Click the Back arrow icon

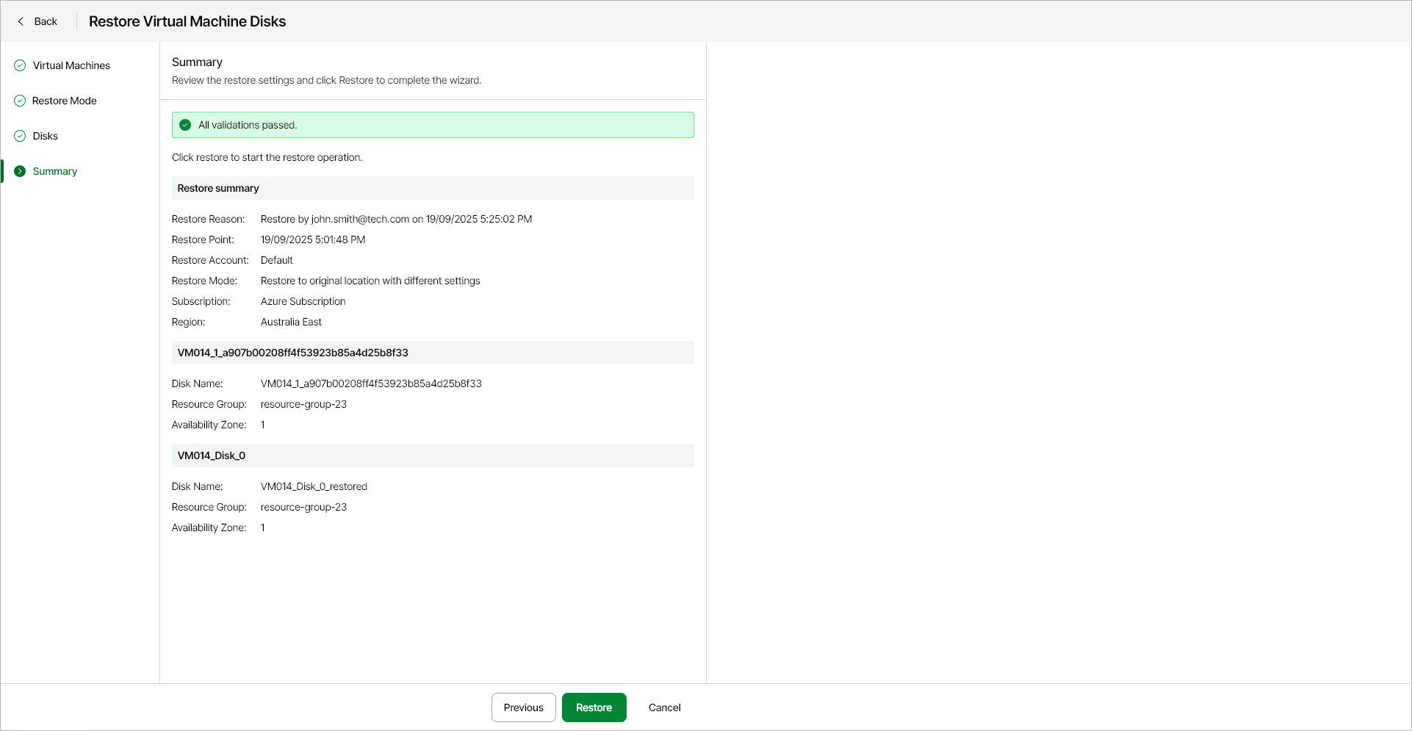tap(21, 21)
